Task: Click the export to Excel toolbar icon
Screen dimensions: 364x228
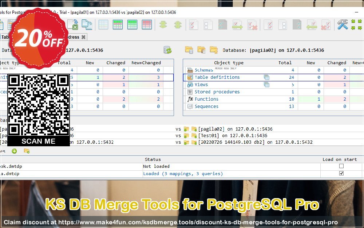Action: coord(73,24)
